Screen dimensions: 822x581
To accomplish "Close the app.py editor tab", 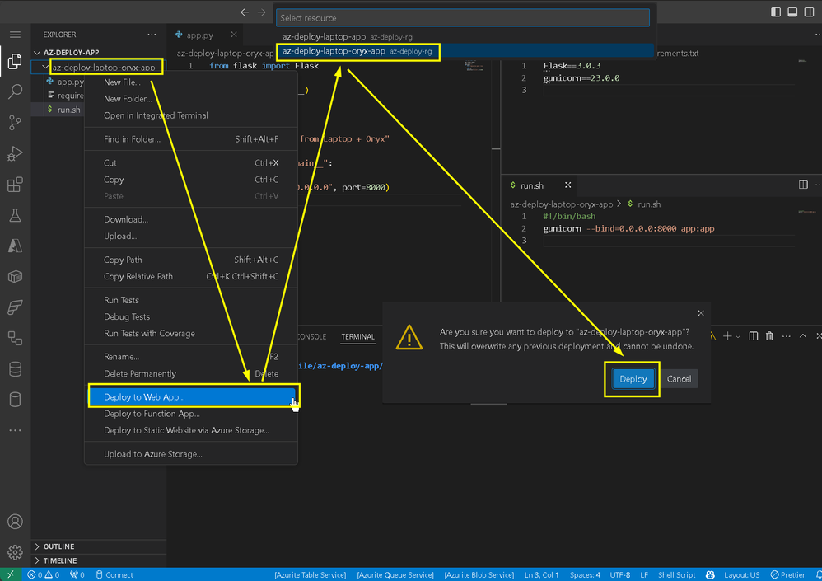I will pos(234,35).
